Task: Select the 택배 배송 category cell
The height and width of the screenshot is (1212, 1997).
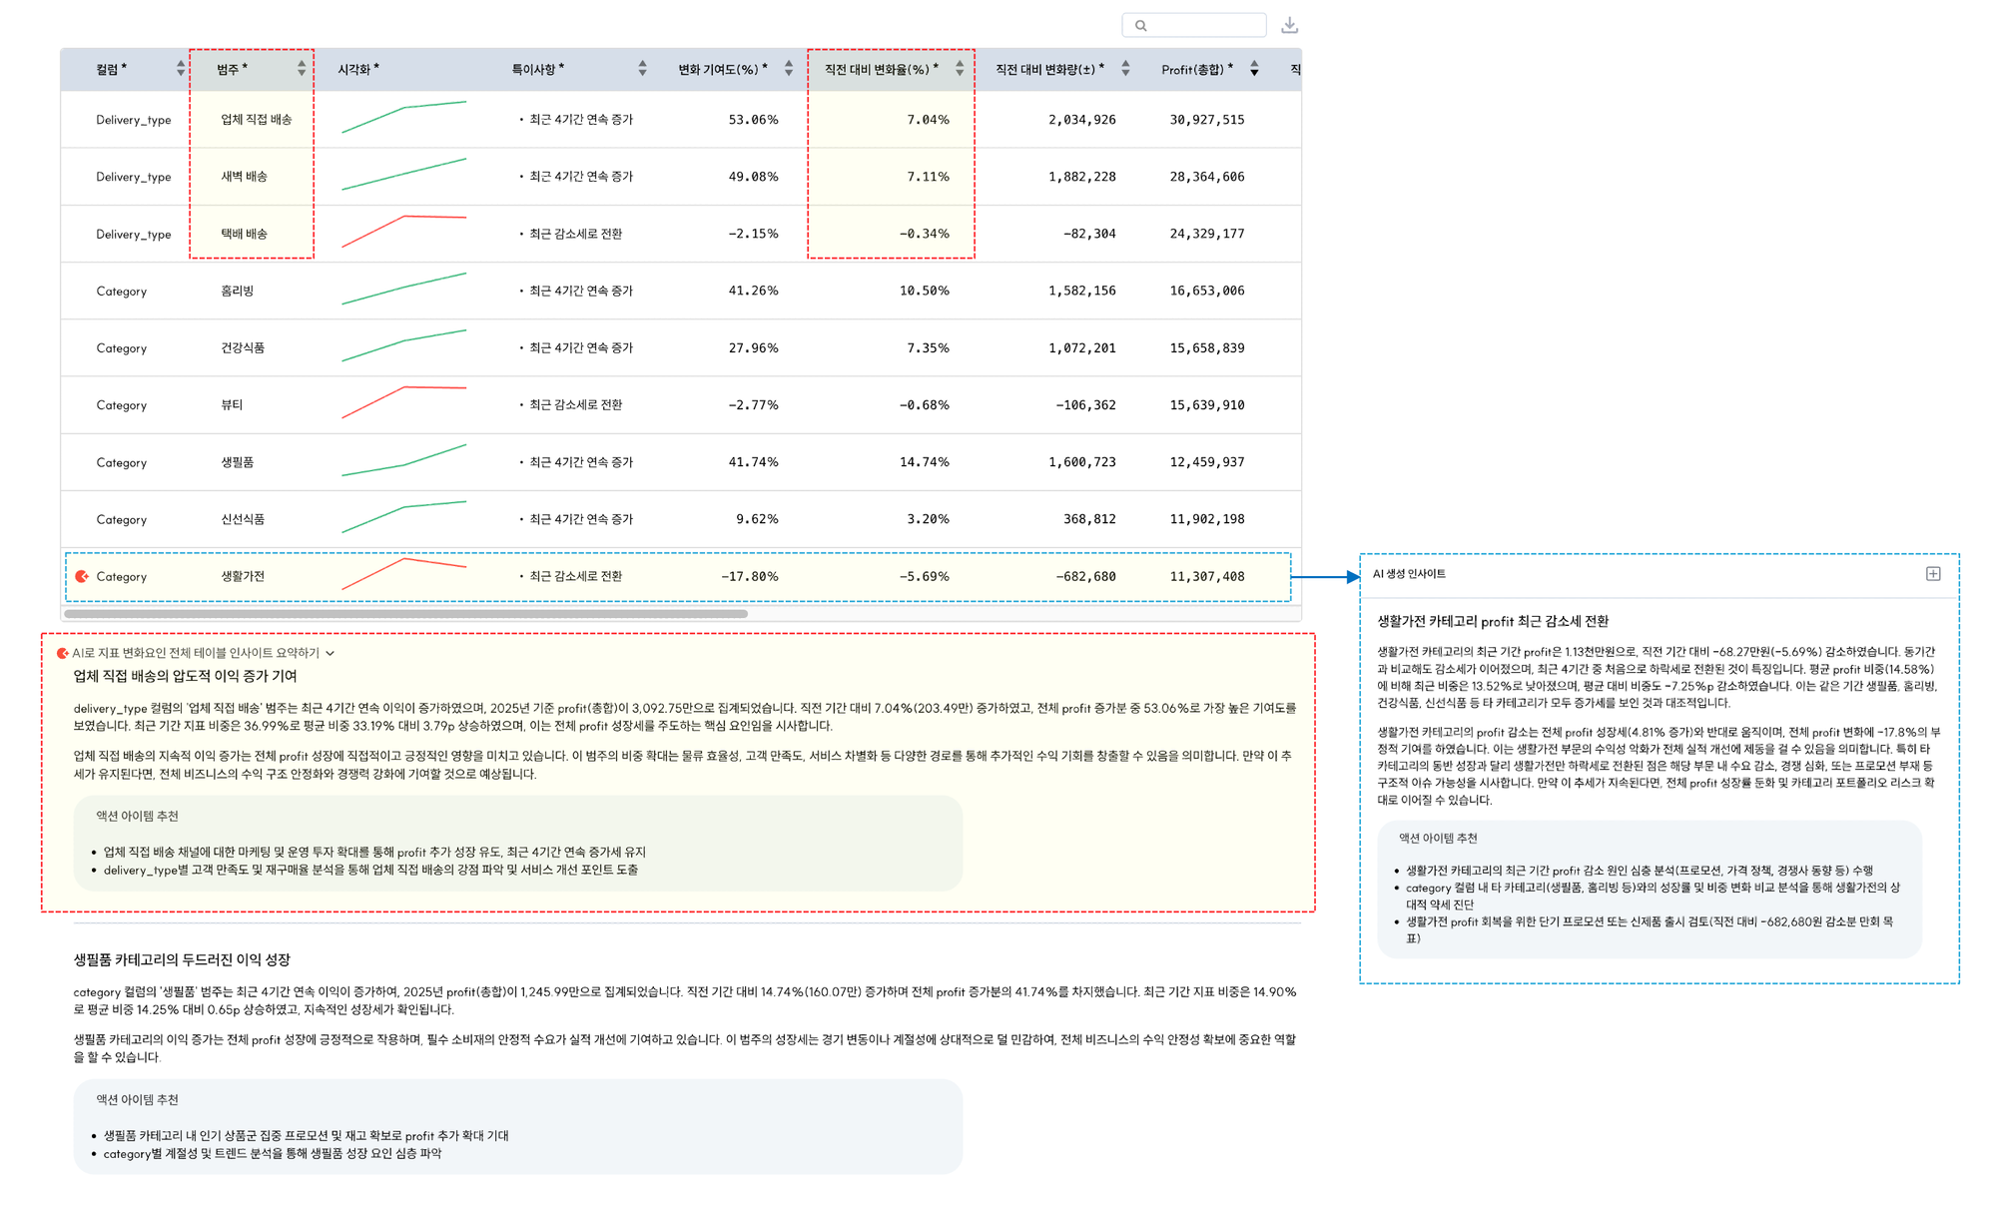Action: [244, 234]
